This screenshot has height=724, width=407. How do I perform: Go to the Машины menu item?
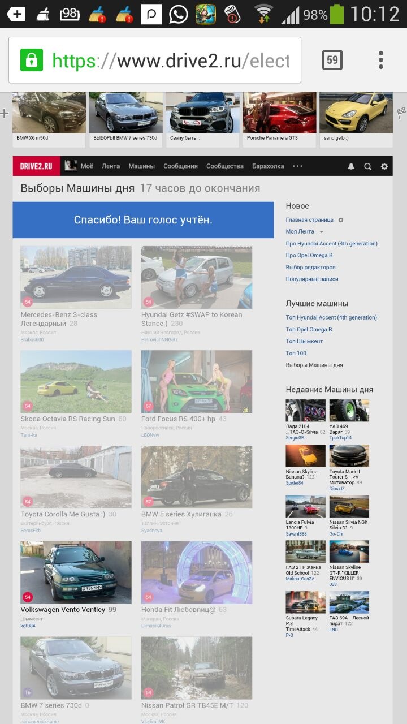coord(141,166)
